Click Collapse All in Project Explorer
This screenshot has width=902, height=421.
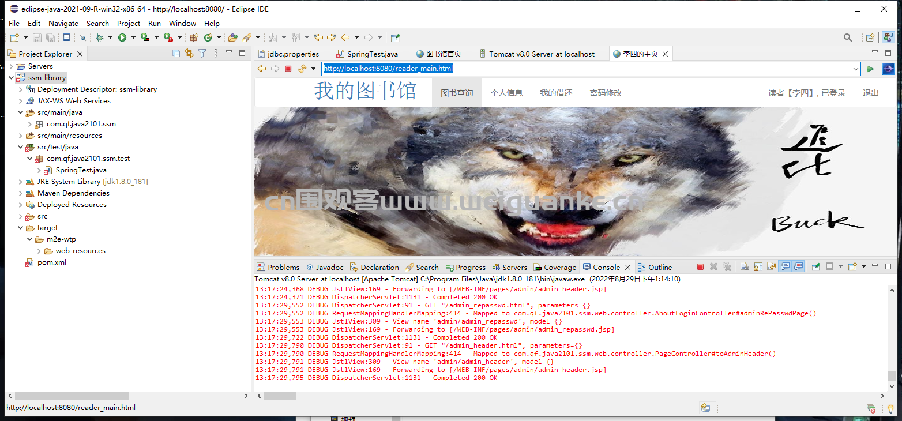pos(176,53)
